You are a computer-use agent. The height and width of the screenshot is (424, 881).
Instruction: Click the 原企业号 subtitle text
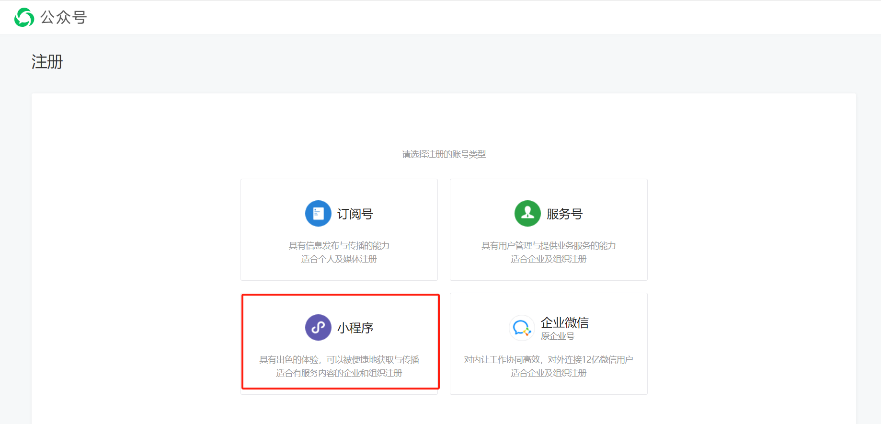coord(558,336)
